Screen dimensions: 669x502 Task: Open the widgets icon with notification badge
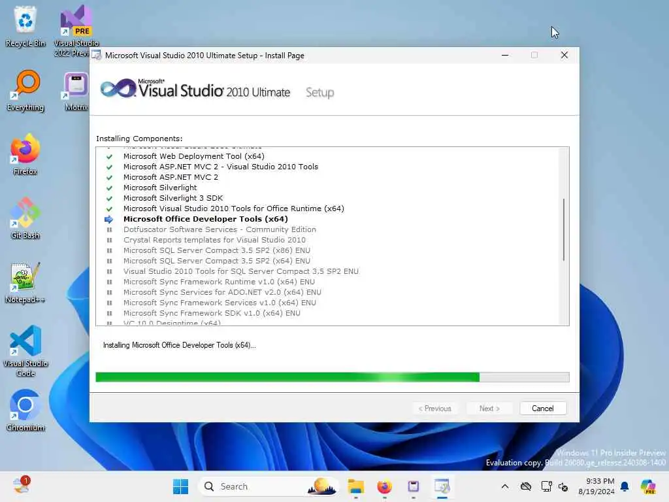21,486
